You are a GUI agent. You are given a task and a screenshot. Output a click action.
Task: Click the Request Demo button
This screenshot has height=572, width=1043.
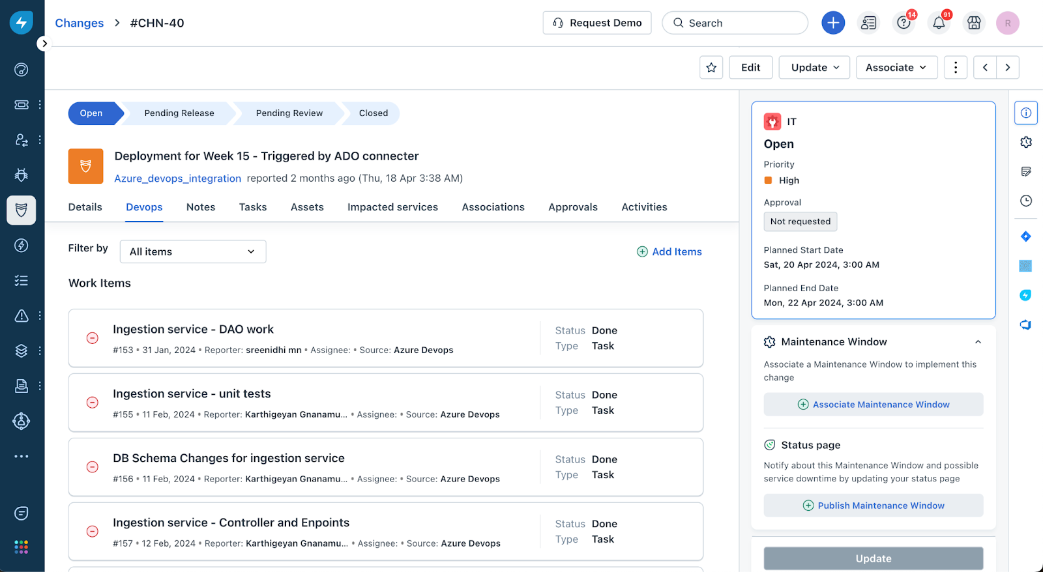pos(597,23)
